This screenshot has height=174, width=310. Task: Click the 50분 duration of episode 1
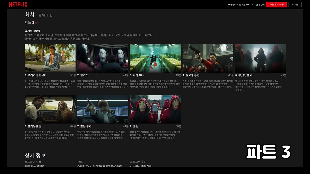[73, 75]
